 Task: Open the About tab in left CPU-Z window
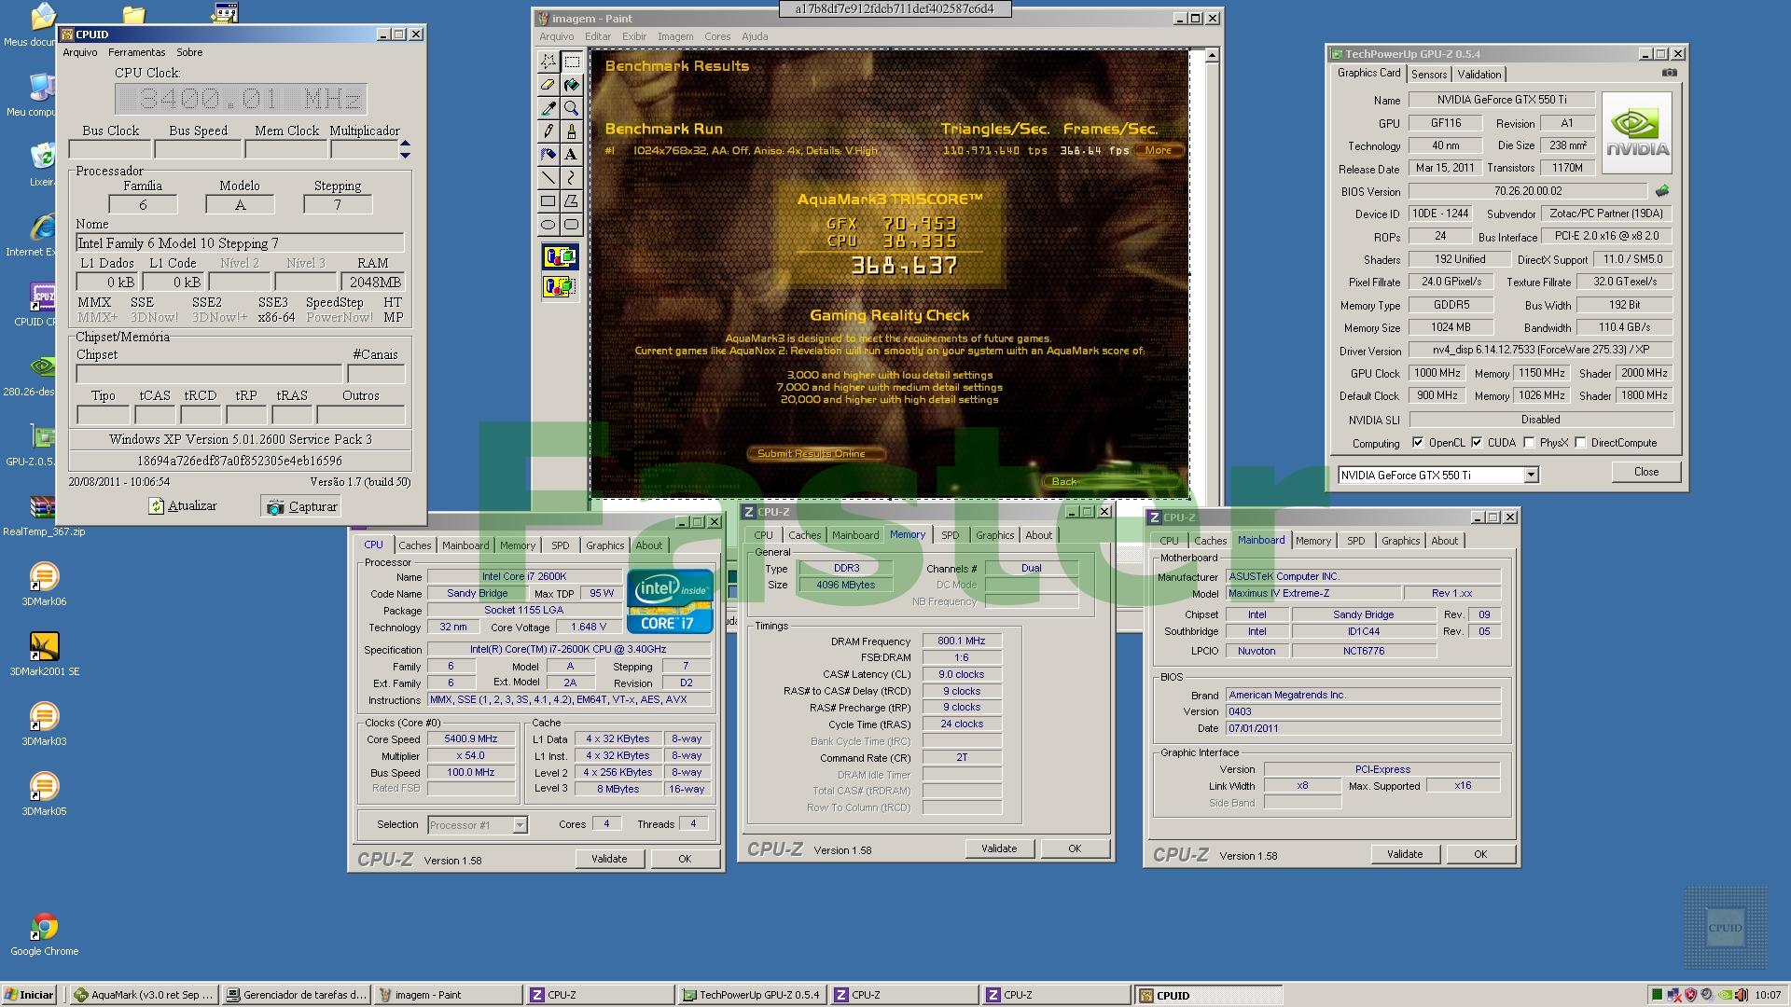[648, 545]
